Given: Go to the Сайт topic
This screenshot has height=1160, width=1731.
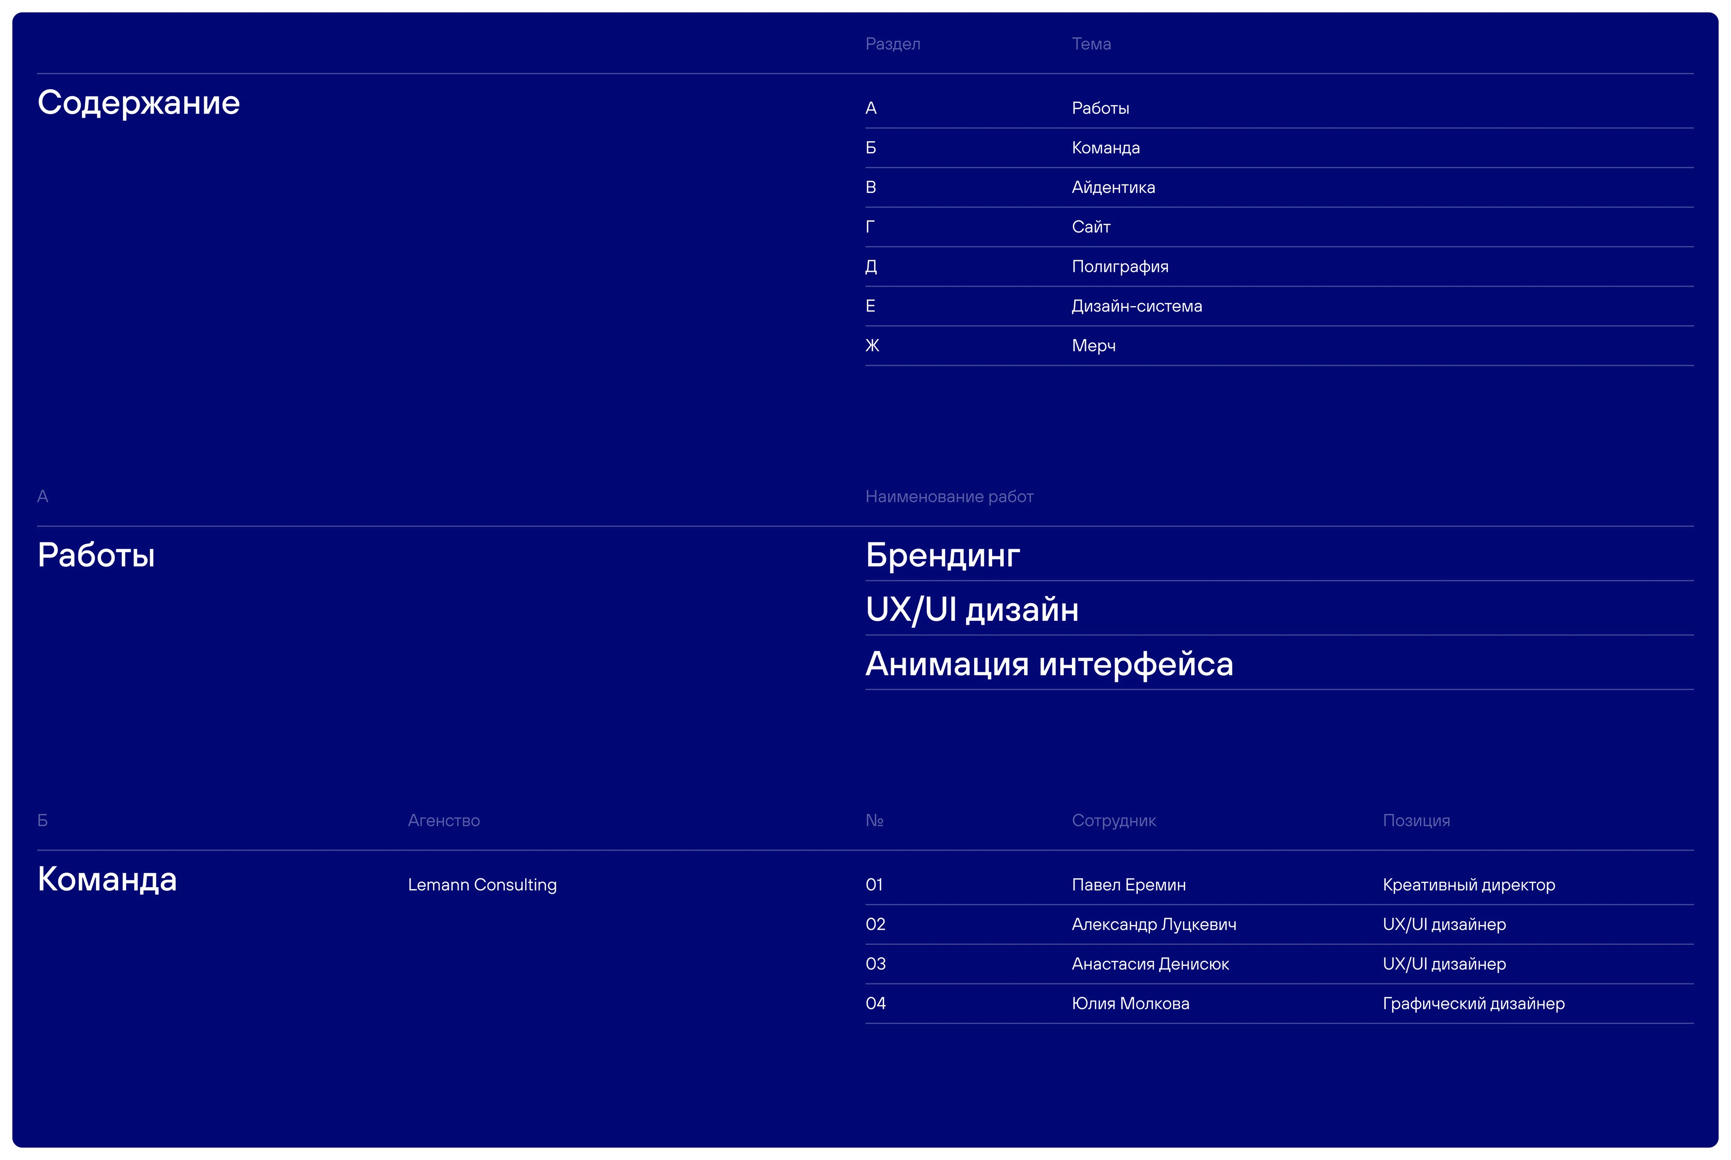Looking at the screenshot, I should click(1090, 227).
